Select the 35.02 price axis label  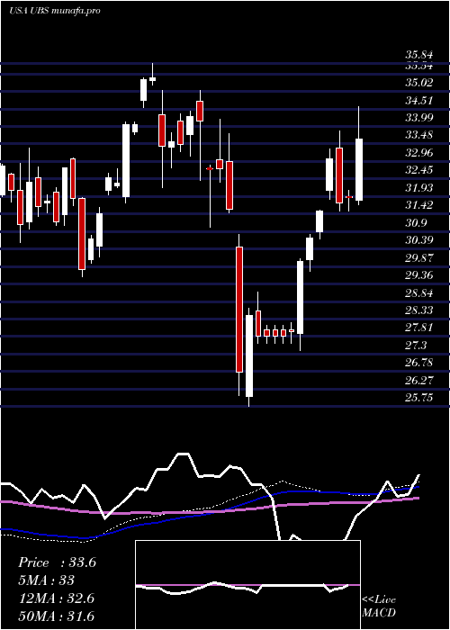coord(419,83)
